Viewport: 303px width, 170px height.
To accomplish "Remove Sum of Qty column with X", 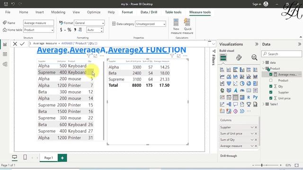I will pos(256,140).
